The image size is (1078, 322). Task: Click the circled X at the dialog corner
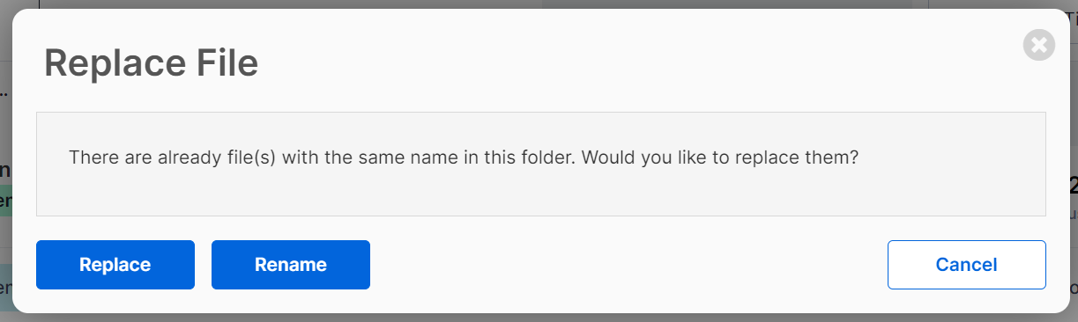(1039, 45)
